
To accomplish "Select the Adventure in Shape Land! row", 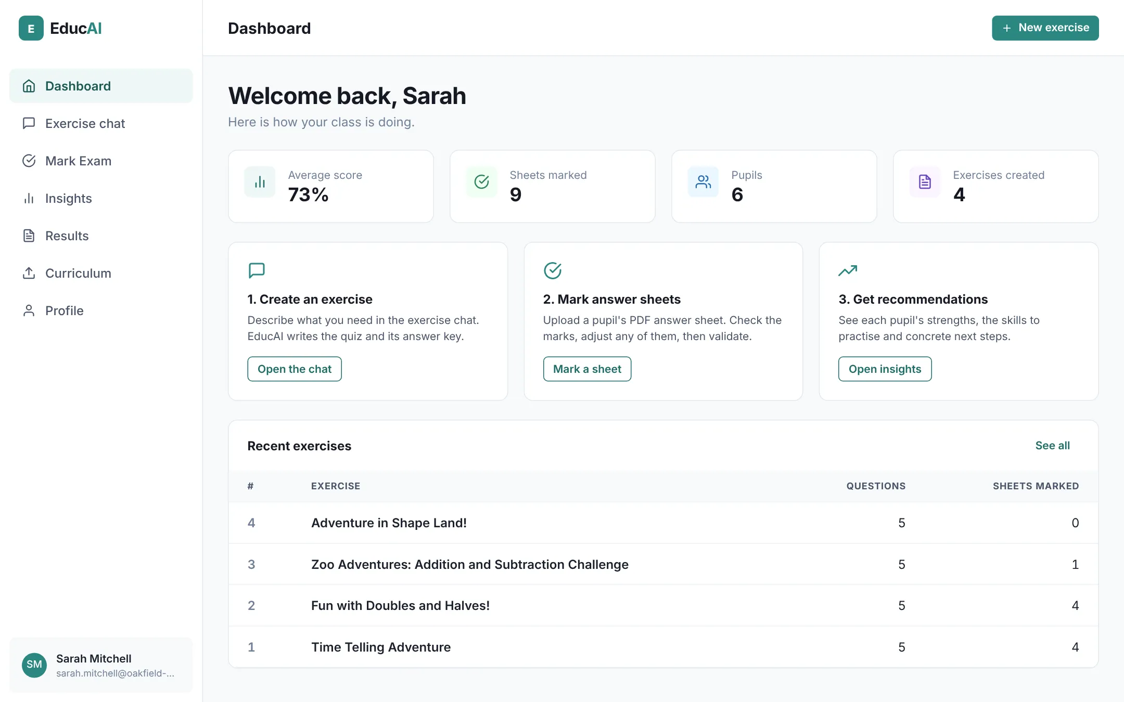I will pyautogui.click(x=663, y=523).
